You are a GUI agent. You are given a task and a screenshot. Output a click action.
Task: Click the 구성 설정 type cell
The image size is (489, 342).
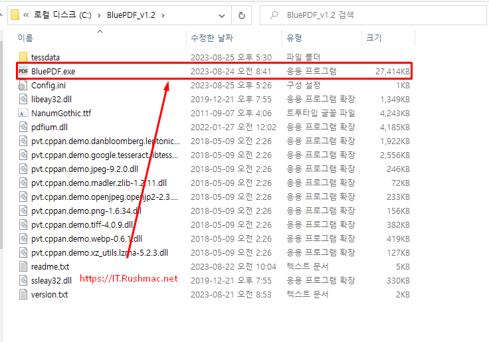(x=304, y=86)
